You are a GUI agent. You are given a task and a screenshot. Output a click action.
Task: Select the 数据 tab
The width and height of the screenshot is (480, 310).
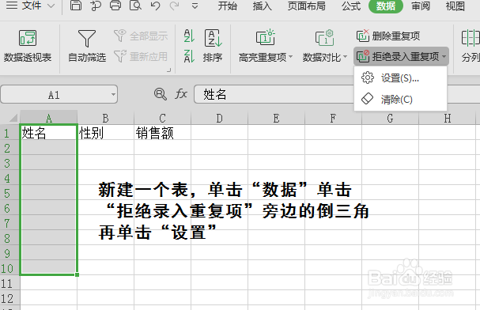point(386,6)
